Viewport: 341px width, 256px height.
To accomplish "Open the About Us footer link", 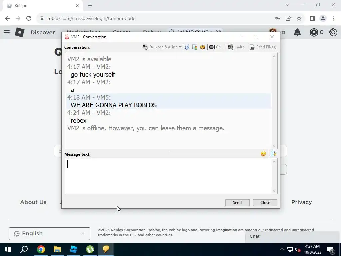I will pyautogui.click(x=33, y=202).
